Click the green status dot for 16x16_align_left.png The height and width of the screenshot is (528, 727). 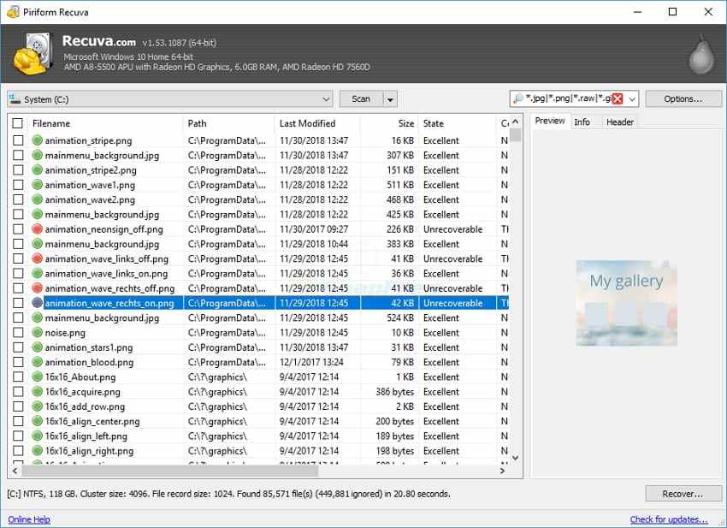(37, 436)
